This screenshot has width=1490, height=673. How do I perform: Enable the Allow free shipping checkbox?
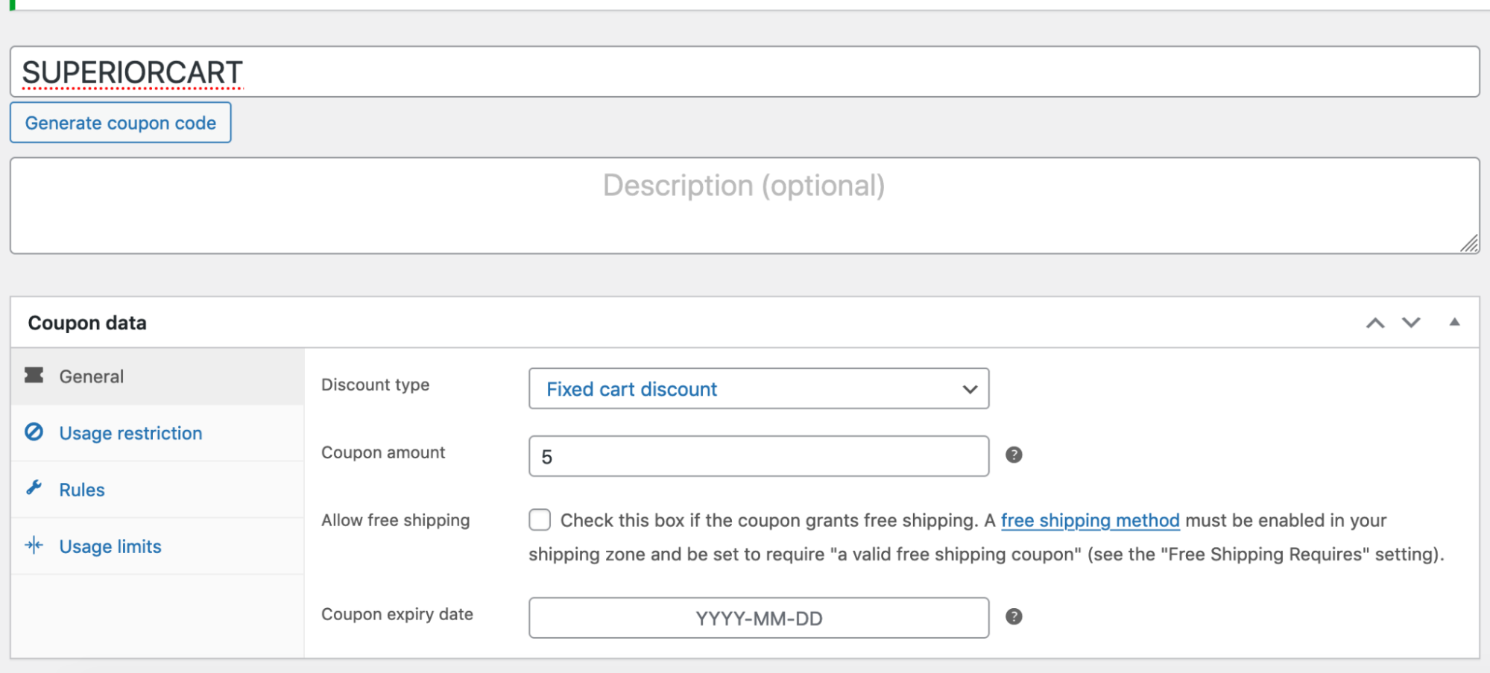(x=539, y=519)
